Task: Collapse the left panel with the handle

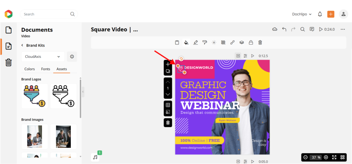Action: (83, 92)
